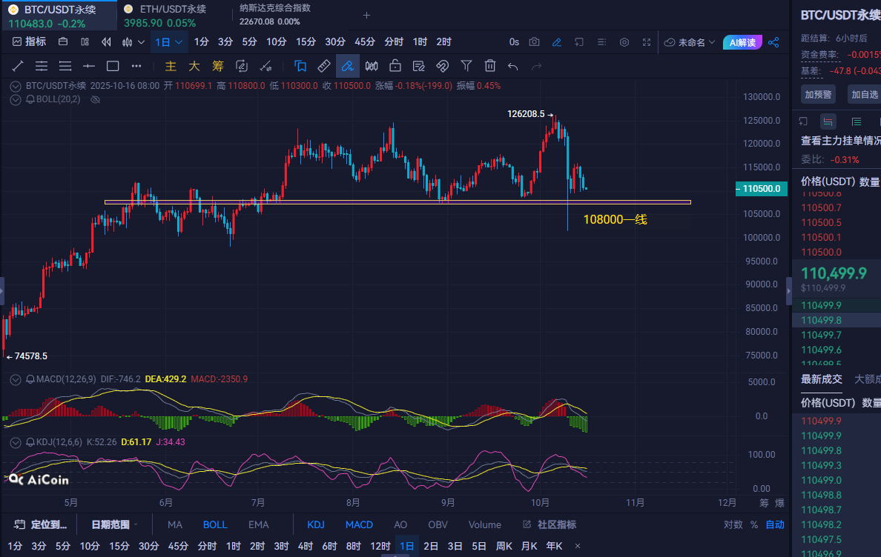Image resolution: width=881 pixels, height=557 pixels.
Task: Expand the 未命名 layout dropdown
Action: (690, 42)
